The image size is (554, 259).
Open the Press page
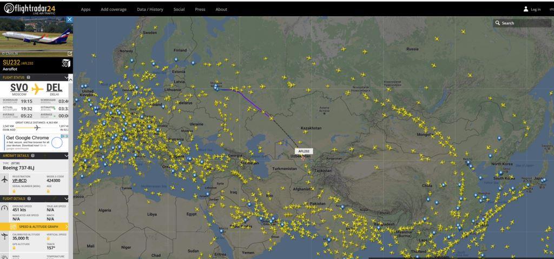[x=200, y=10]
